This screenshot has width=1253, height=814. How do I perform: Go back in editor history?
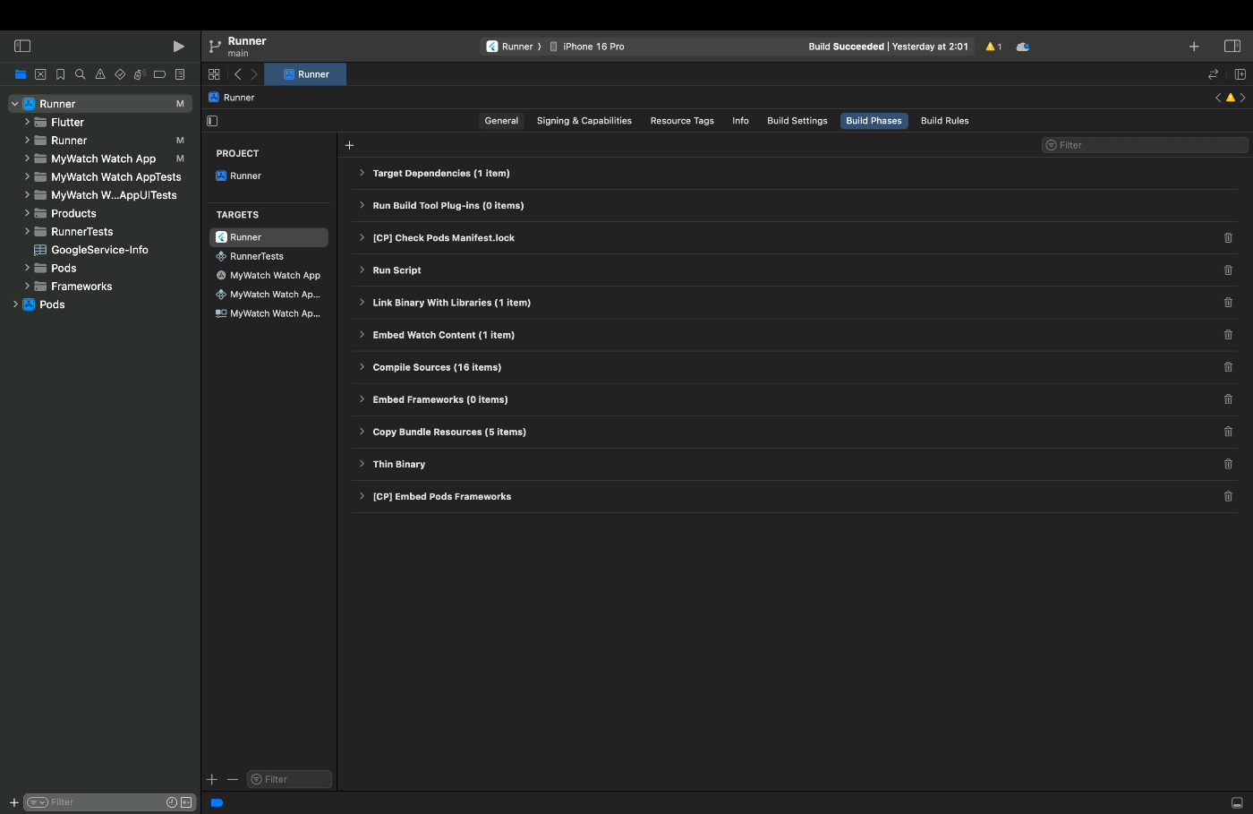coord(237,74)
